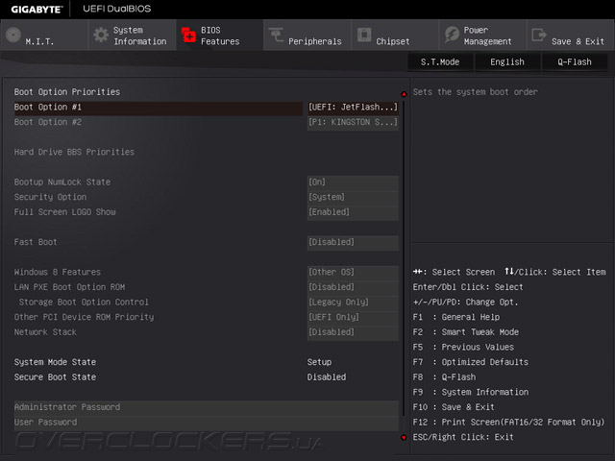Click the F2 Smart Tweak Mode hint

coord(465,332)
